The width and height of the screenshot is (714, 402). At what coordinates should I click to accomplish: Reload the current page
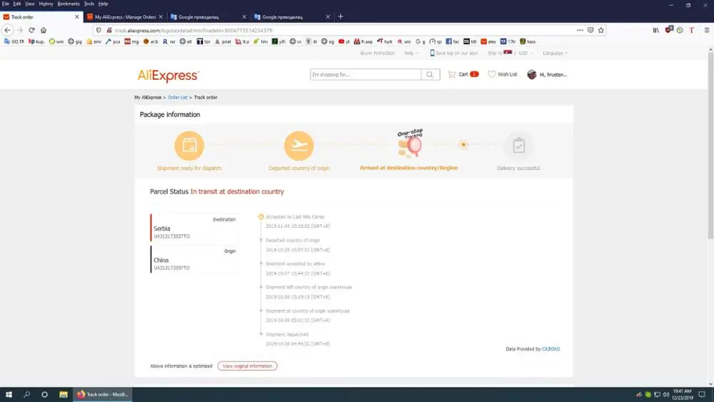click(31, 30)
